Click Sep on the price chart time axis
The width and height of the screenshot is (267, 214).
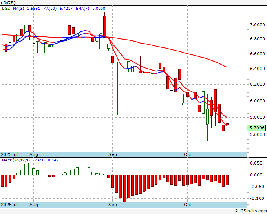tap(113, 155)
